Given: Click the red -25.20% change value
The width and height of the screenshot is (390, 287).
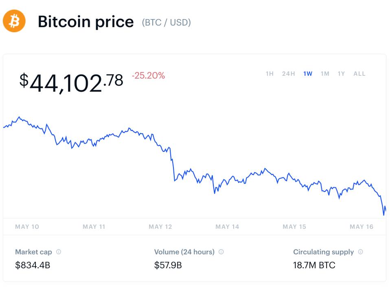Looking at the screenshot, I should point(148,76).
